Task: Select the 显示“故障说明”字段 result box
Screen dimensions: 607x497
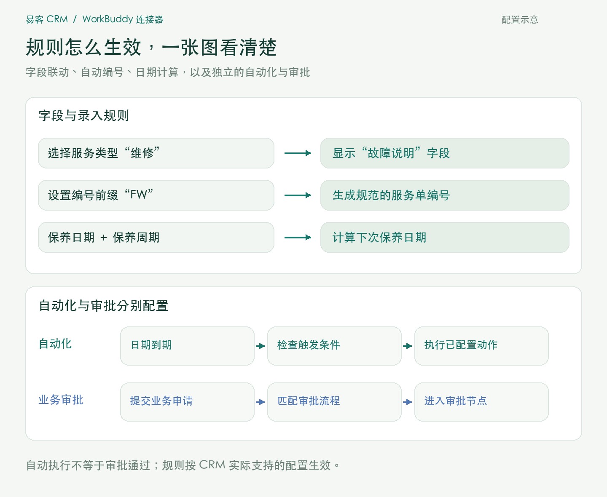Action: 445,153
